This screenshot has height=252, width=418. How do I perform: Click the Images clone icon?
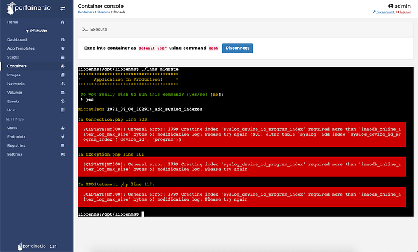tap(62, 75)
